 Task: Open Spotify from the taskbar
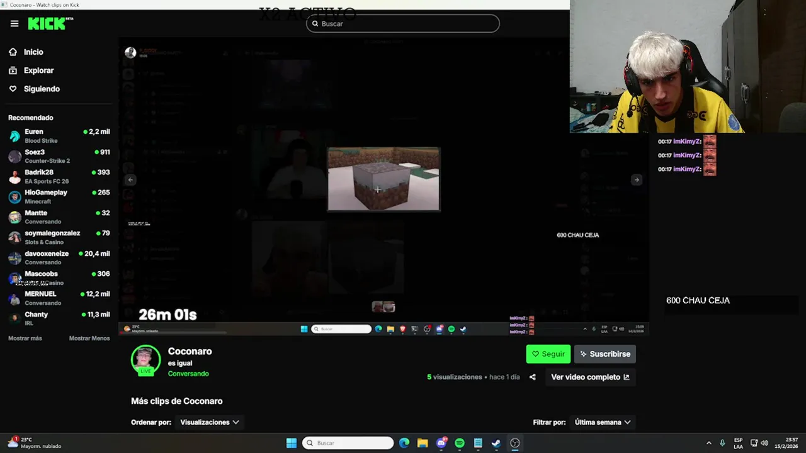(x=460, y=443)
